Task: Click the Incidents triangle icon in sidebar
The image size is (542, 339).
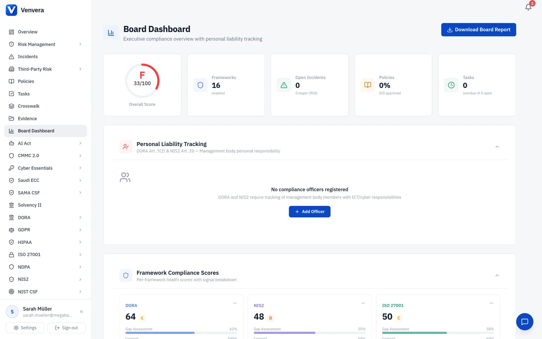Action: pyautogui.click(x=12, y=57)
